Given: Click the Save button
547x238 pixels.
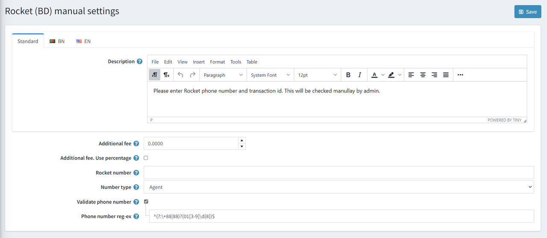Looking at the screenshot, I should point(527,12).
